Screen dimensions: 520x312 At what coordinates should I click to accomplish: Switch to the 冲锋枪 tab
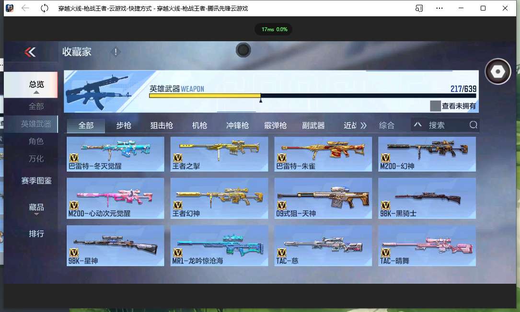click(237, 126)
